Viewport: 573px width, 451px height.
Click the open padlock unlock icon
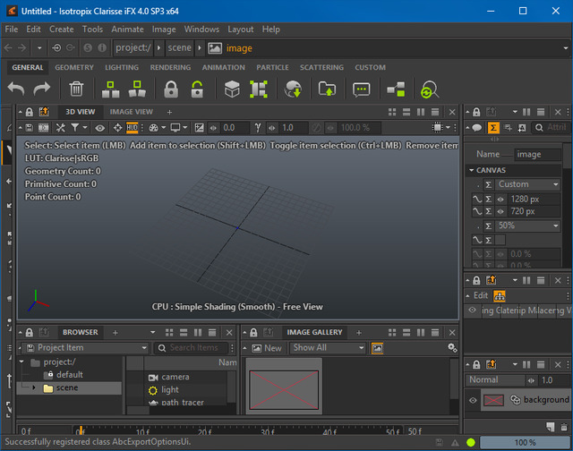[197, 89]
